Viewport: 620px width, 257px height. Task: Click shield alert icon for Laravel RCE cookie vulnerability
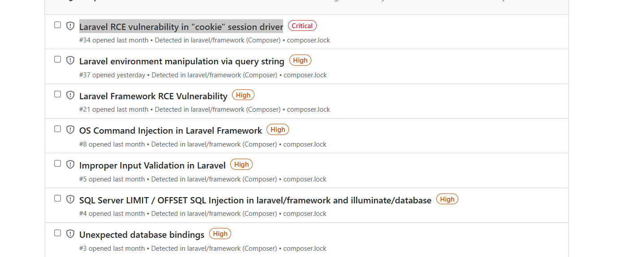tap(70, 26)
